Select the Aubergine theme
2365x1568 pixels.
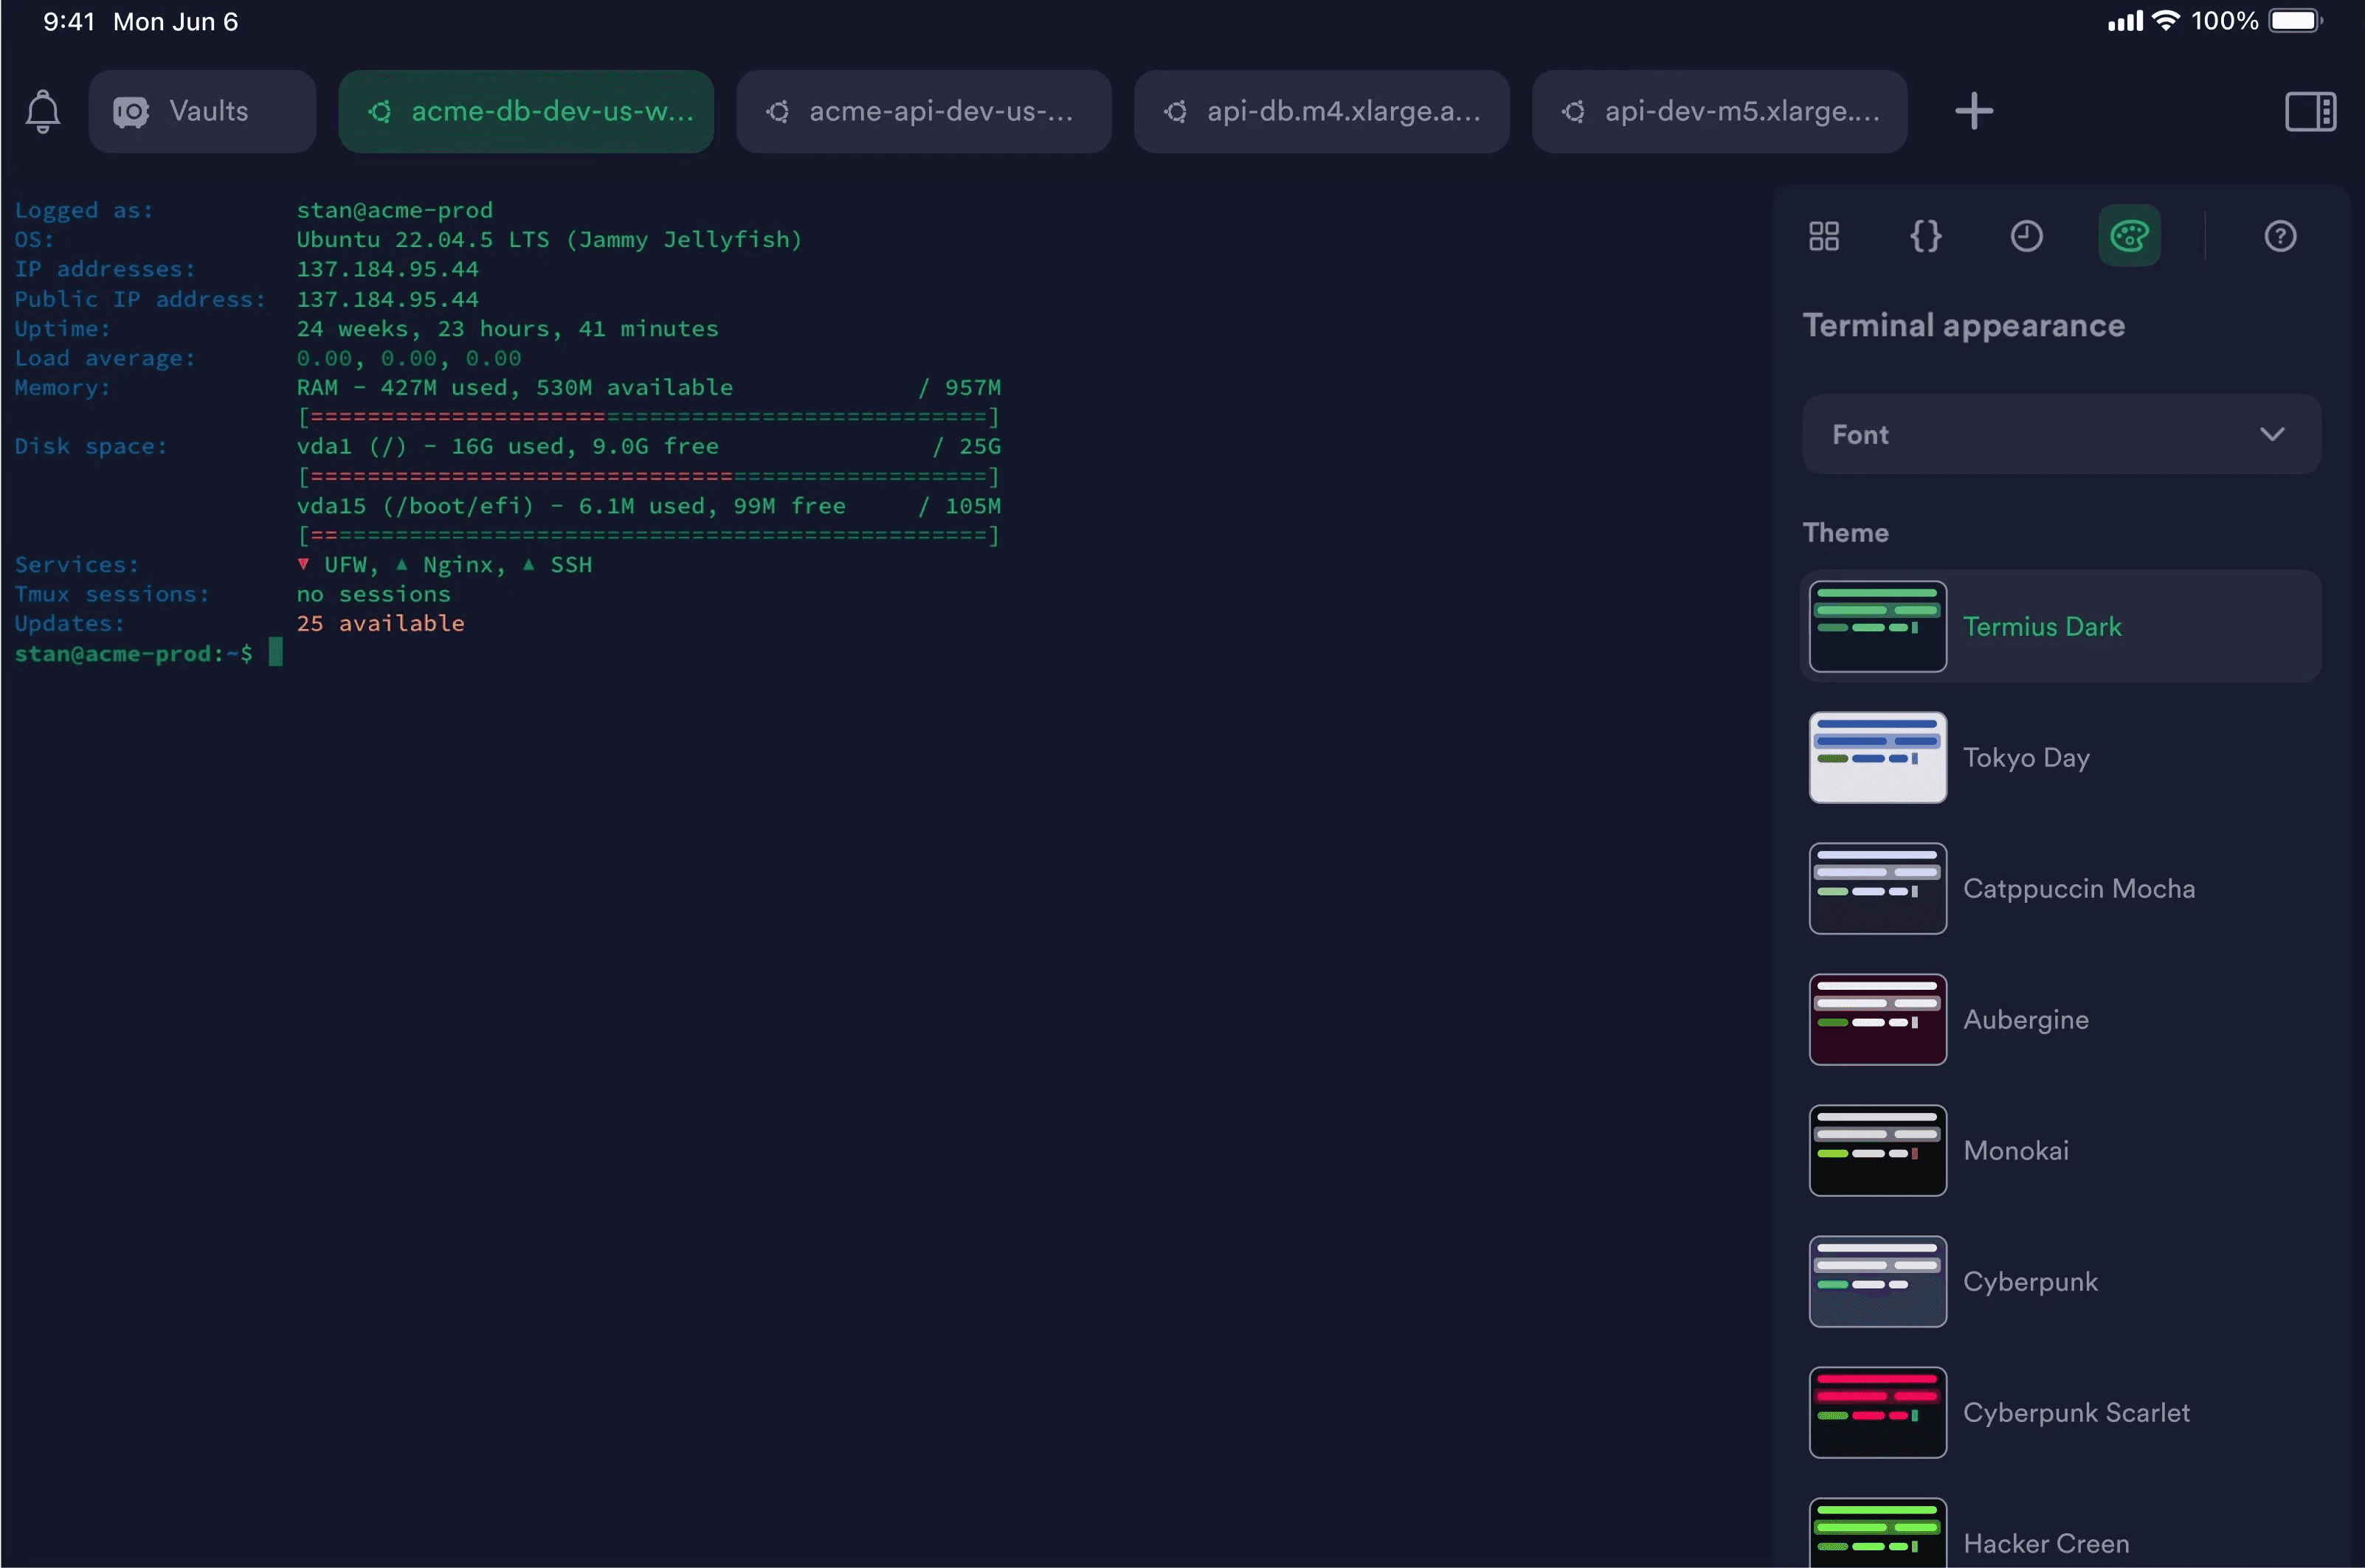tap(2059, 1019)
